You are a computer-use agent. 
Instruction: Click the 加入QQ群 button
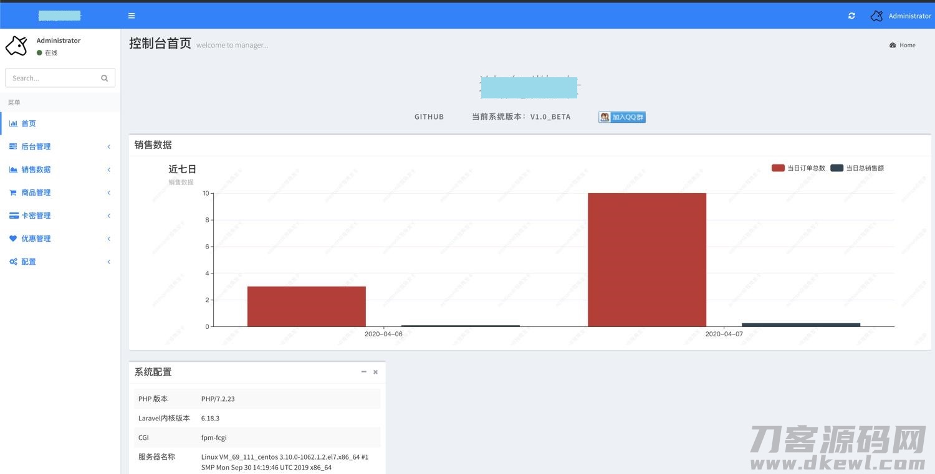(621, 117)
